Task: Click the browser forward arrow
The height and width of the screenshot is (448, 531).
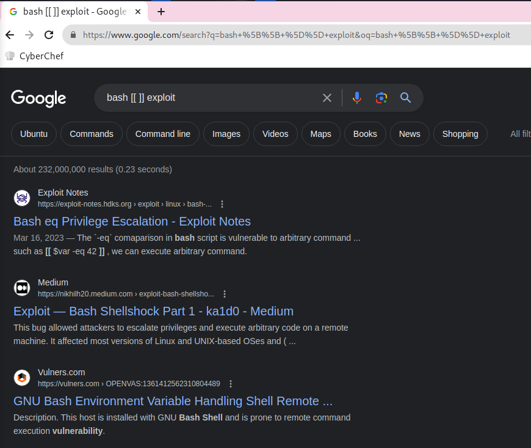Action: coord(29,35)
